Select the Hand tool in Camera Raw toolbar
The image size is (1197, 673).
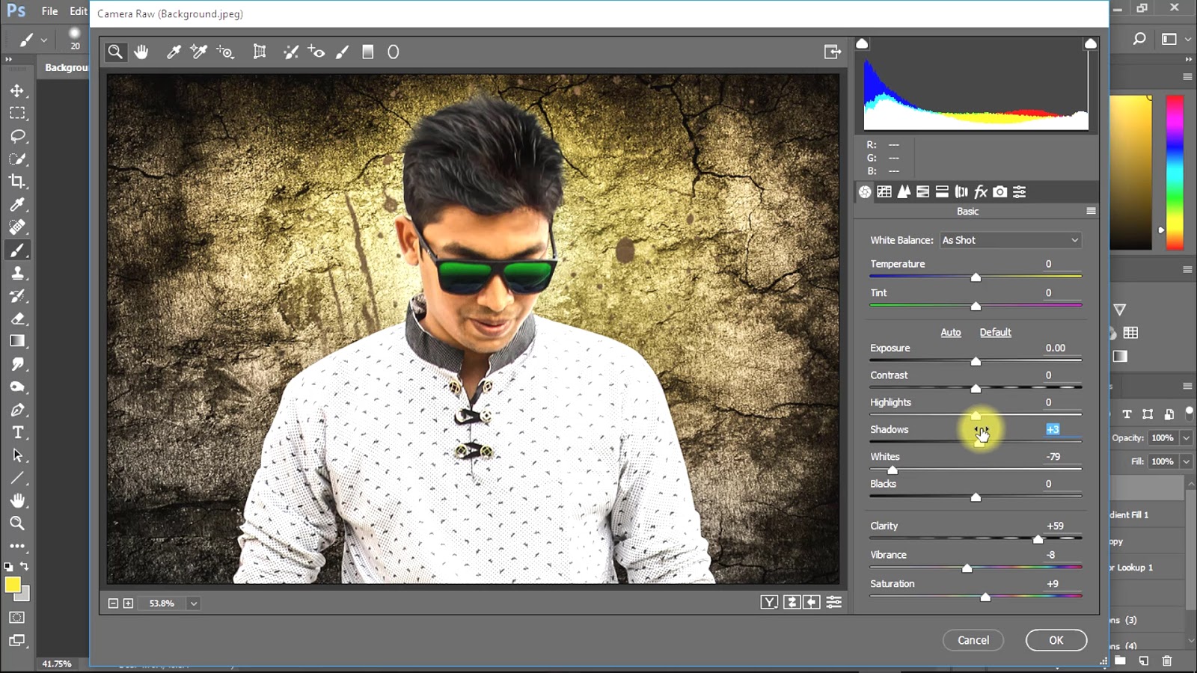141,52
